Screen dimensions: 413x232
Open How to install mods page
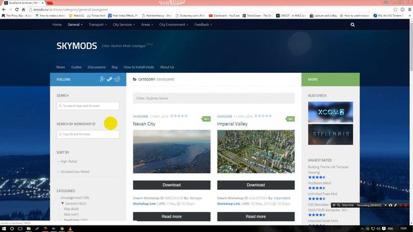(x=139, y=67)
